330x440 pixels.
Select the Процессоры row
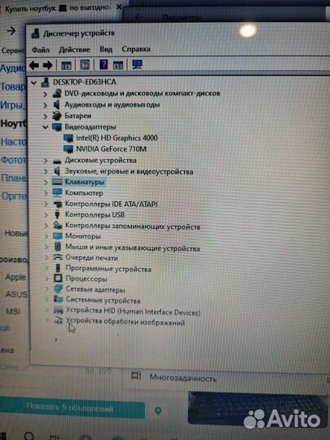tap(86, 279)
